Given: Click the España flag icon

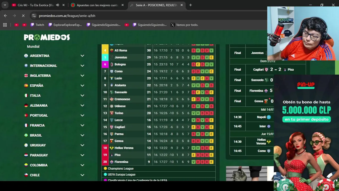Looking at the screenshot, I should tap(26, 85).
